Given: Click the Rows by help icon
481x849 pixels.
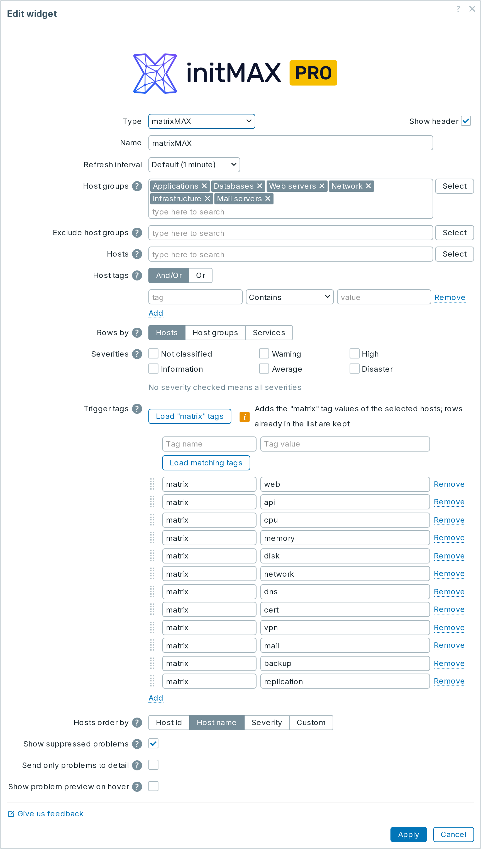Looking at the screenshot, I should [137, 333].
